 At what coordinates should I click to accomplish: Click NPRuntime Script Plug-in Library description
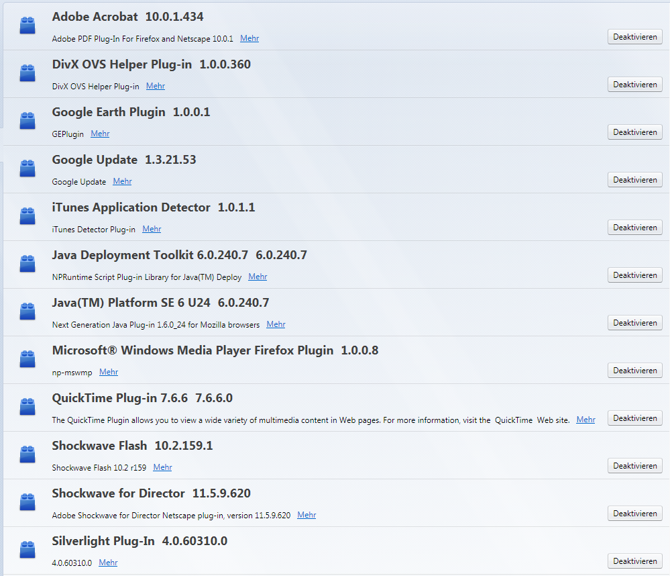(147, 277)
